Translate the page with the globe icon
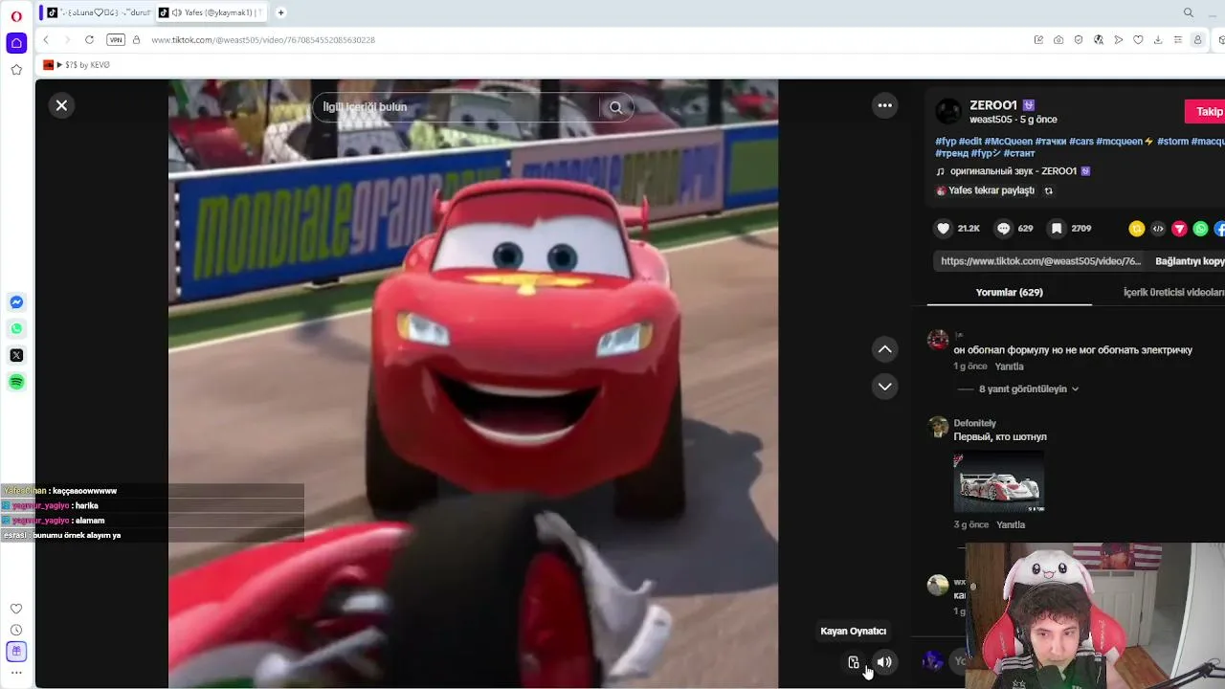 (1099, 40)
